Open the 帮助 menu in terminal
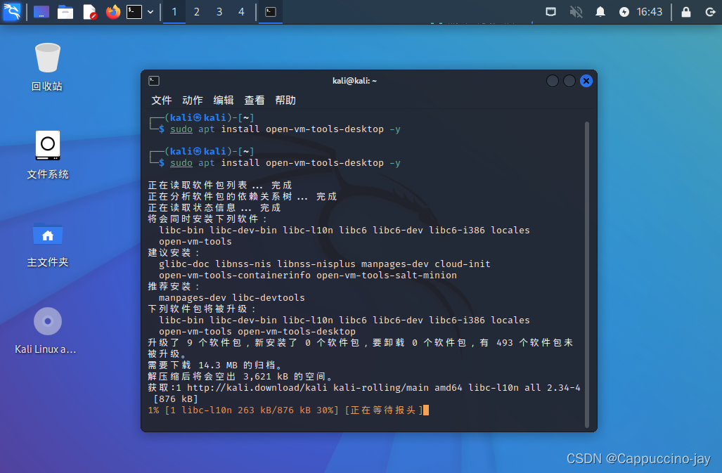This screenshot has width=722, height=473. [285, 101]
